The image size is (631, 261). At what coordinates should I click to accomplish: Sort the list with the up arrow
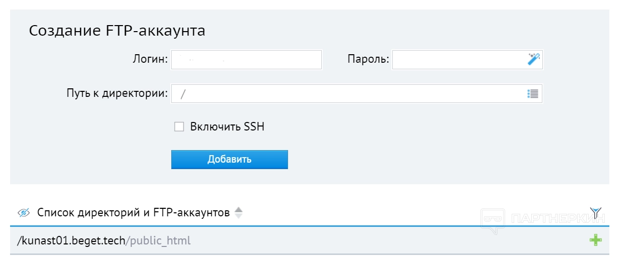tap(239, 209)
